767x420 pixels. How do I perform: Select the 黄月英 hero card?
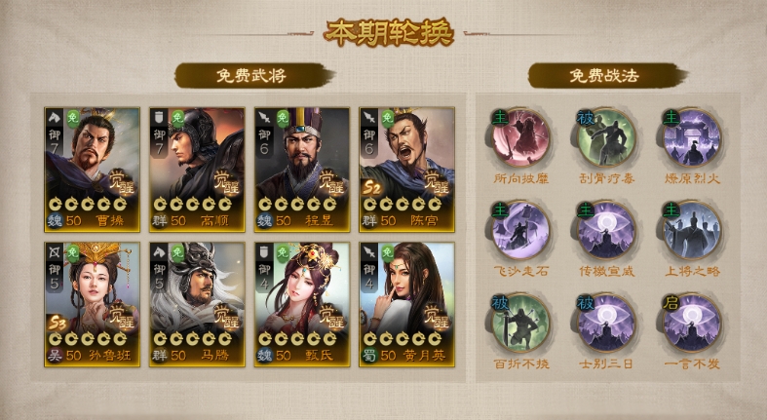point(407,304)
